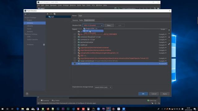The width and height of the screenshot is (198, 111).
Task: Edit dependency with pencil icon
Action: click(x=169, y=44)
